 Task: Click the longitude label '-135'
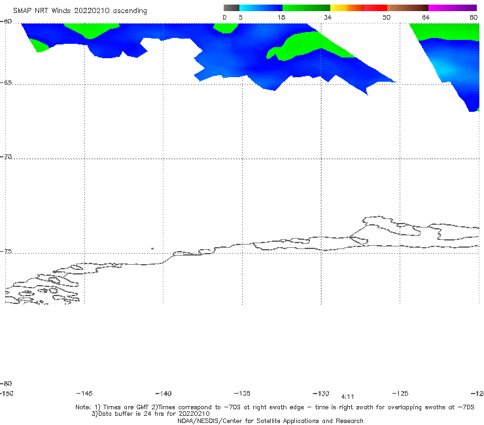coord(242,394)
